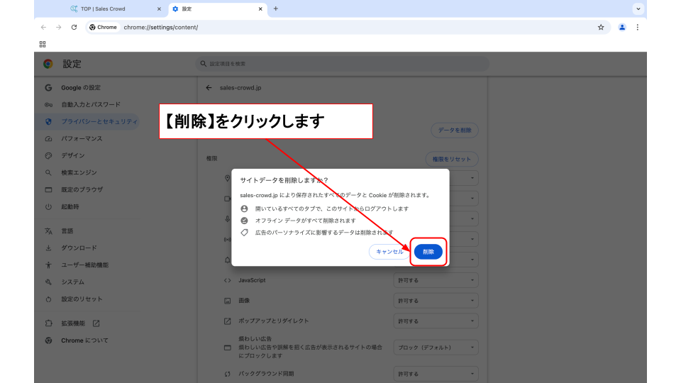This screenshot has height=383, width=681.
Task: Bookmark this page with star icon
Action: (x=601, y=27)
